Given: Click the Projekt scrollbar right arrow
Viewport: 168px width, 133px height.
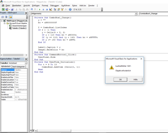Looking at the screenshot, I should [x=26, y=55].
